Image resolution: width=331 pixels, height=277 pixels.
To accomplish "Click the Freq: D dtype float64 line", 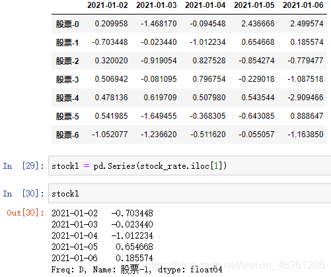I will pos(137,269).
